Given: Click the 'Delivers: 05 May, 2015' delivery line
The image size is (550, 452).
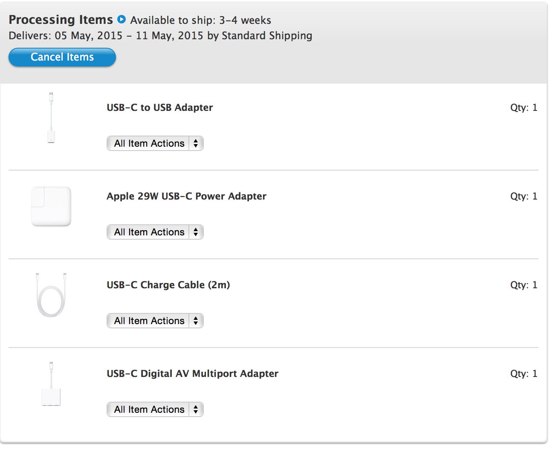Looking at the screenshot, I should click(160, 35).
